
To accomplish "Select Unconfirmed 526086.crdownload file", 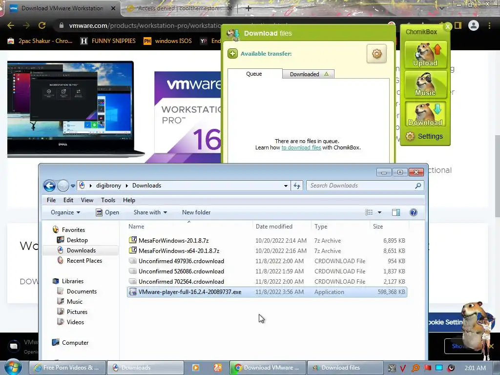I will (x=267, y=271).
